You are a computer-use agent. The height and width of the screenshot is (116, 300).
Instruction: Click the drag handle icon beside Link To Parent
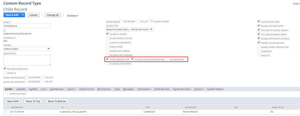(6, 112)
